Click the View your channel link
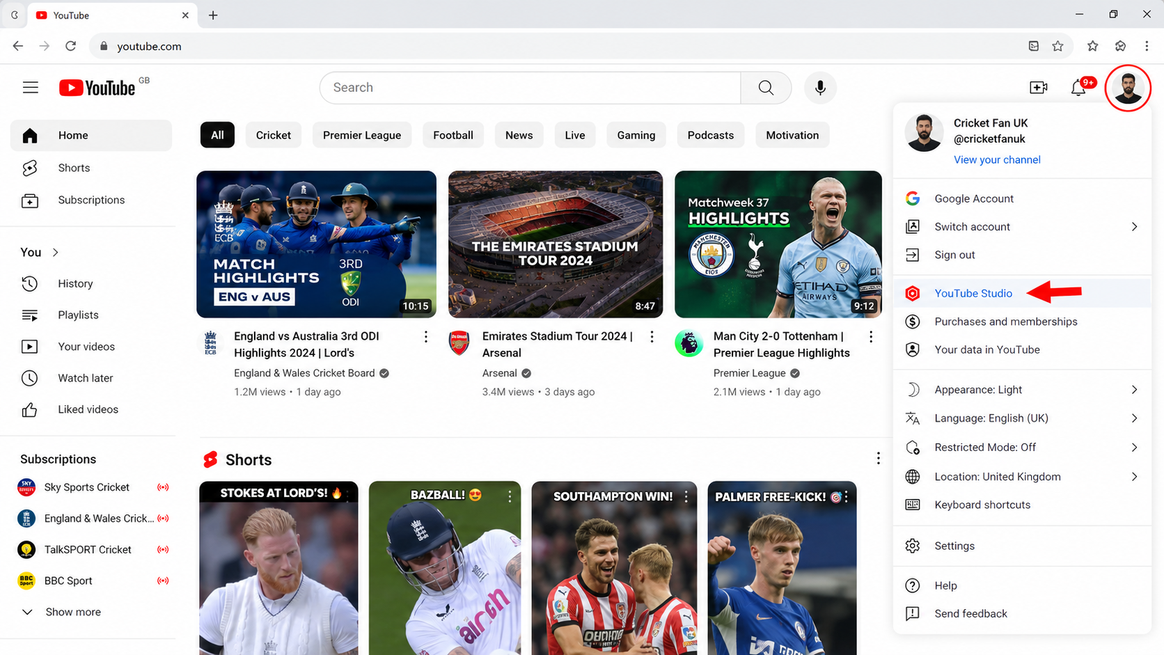 pyautogui.click(x=997, y=159)
